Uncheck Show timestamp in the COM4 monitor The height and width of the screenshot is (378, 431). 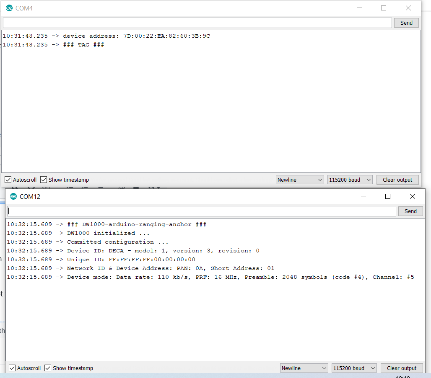(x=44, y=180)
